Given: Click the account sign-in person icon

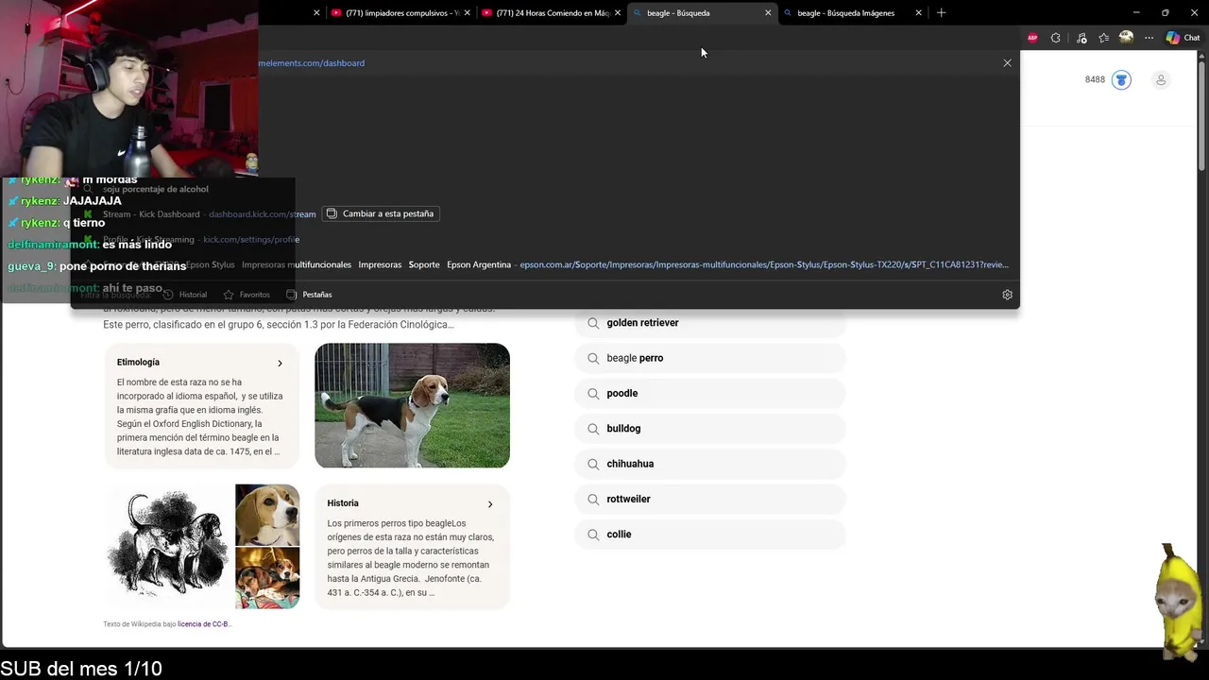Looking at the screenshot, I should point(1161,79).
